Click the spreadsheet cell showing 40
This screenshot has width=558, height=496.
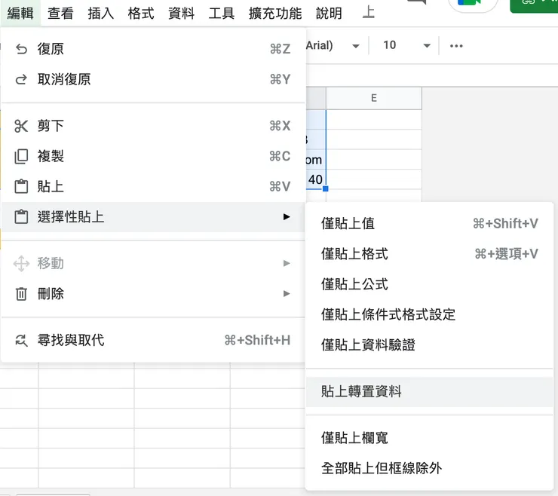point(316,179)
